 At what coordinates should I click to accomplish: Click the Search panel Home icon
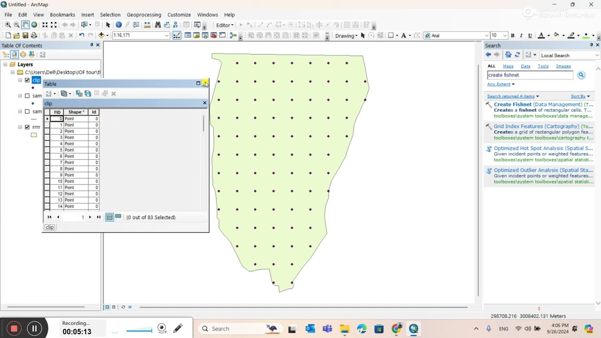pyautogui.click(x=508, y=55)
